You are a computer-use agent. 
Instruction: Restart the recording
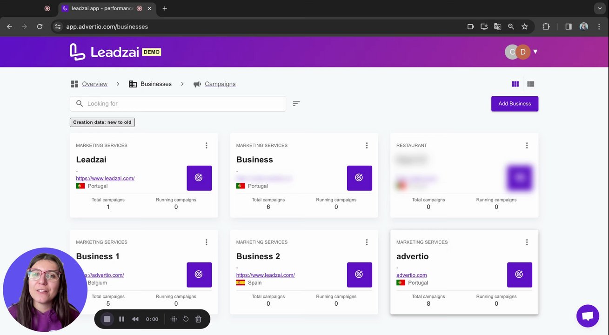click(186, 319)
